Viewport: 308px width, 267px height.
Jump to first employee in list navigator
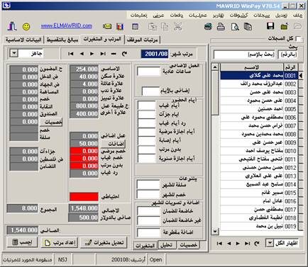coord(219,243)
